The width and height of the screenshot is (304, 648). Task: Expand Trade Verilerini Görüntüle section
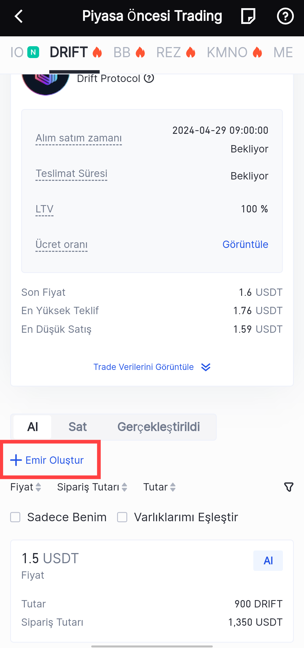[x=152, y=367]
